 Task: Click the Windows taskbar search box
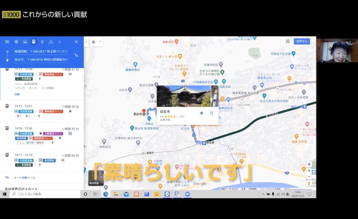point(45,194)
